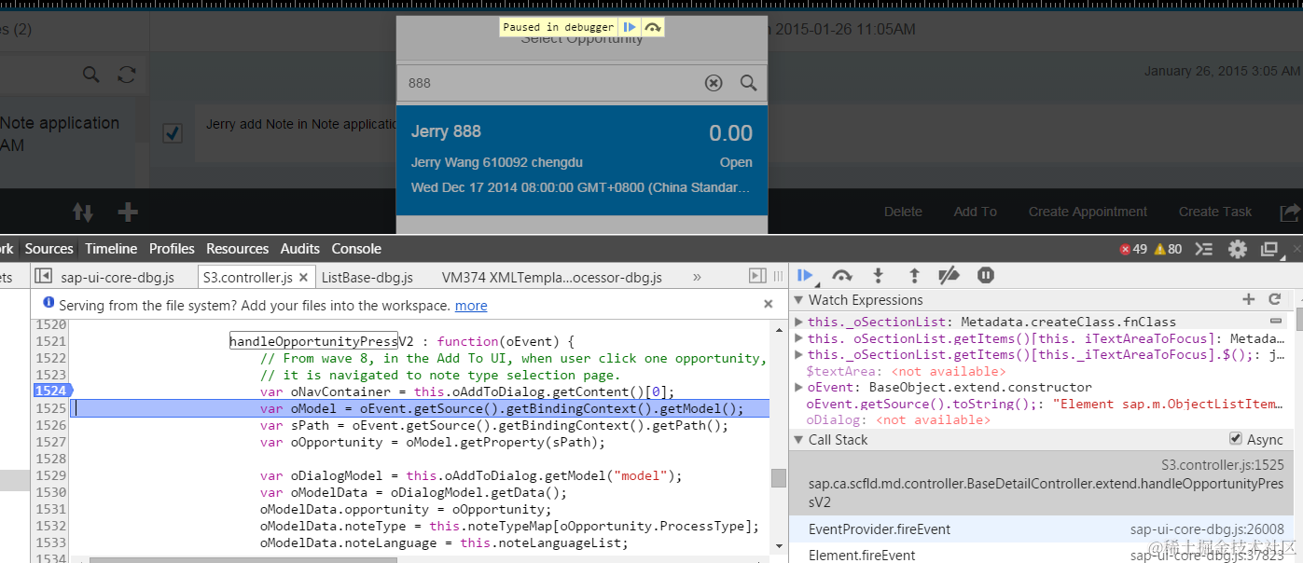
Task: Select handleOpportunityPressV2 call stack frame
Action: 1041,483
